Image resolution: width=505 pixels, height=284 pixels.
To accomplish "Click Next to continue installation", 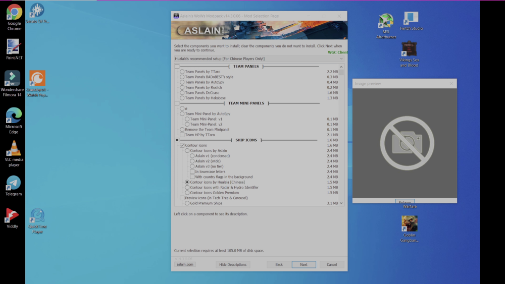I will coord(304,264).
